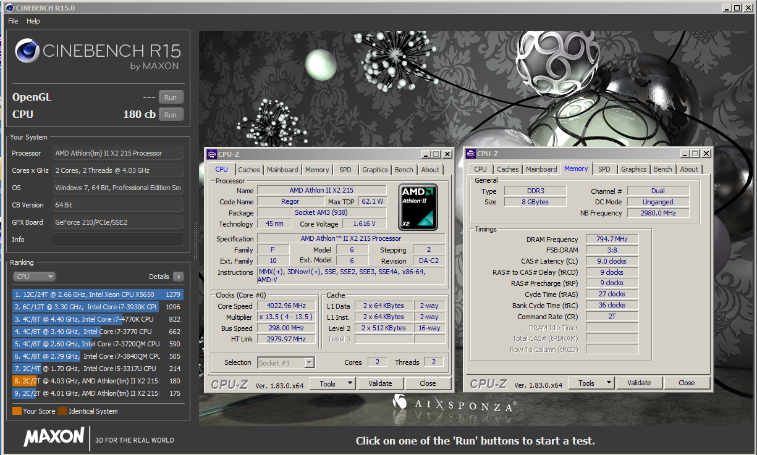Click Validate button in left CPU-Z
The image size is (757, 455).
tap(380, 383)
